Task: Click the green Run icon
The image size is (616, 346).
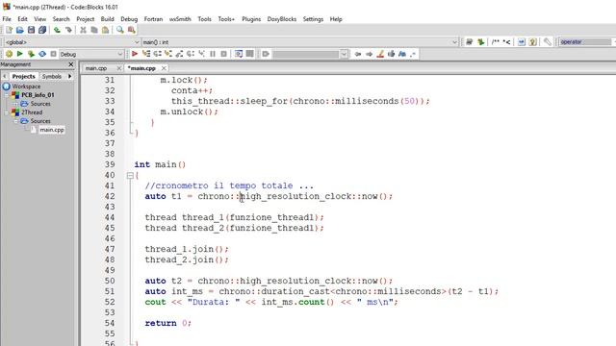Action: [19, 54]
